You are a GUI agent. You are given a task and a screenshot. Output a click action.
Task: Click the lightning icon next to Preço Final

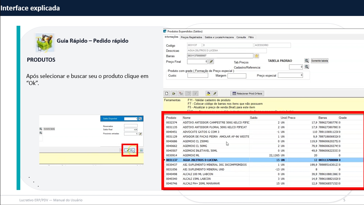pyautogui.click(x=211, y=62)
